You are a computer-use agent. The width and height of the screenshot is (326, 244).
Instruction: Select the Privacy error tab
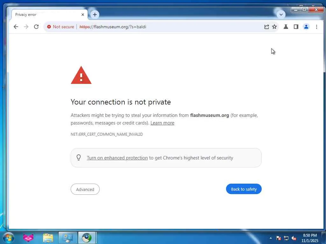click(x=49, y=15)
